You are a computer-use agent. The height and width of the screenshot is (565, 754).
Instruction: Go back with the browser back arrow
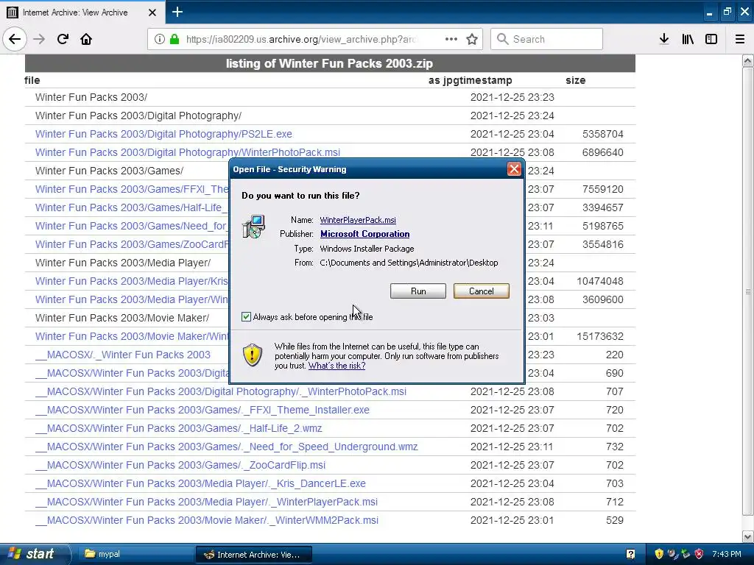(15, 39)
